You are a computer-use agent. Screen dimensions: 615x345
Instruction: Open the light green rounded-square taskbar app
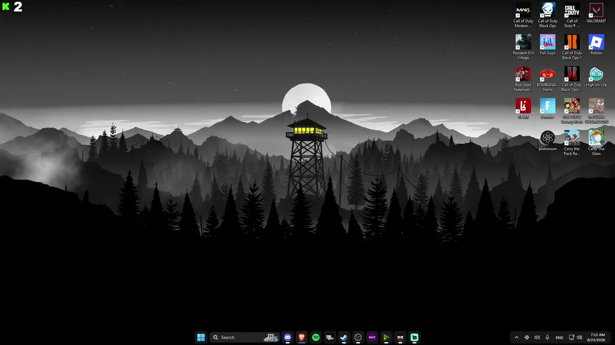click(x=414, y=337)
